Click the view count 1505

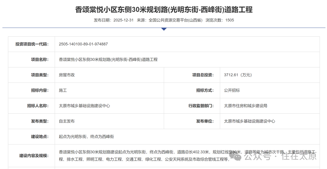point(230,20)
